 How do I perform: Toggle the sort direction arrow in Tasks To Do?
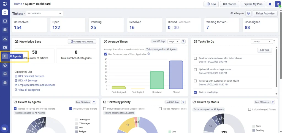(274, 41)
